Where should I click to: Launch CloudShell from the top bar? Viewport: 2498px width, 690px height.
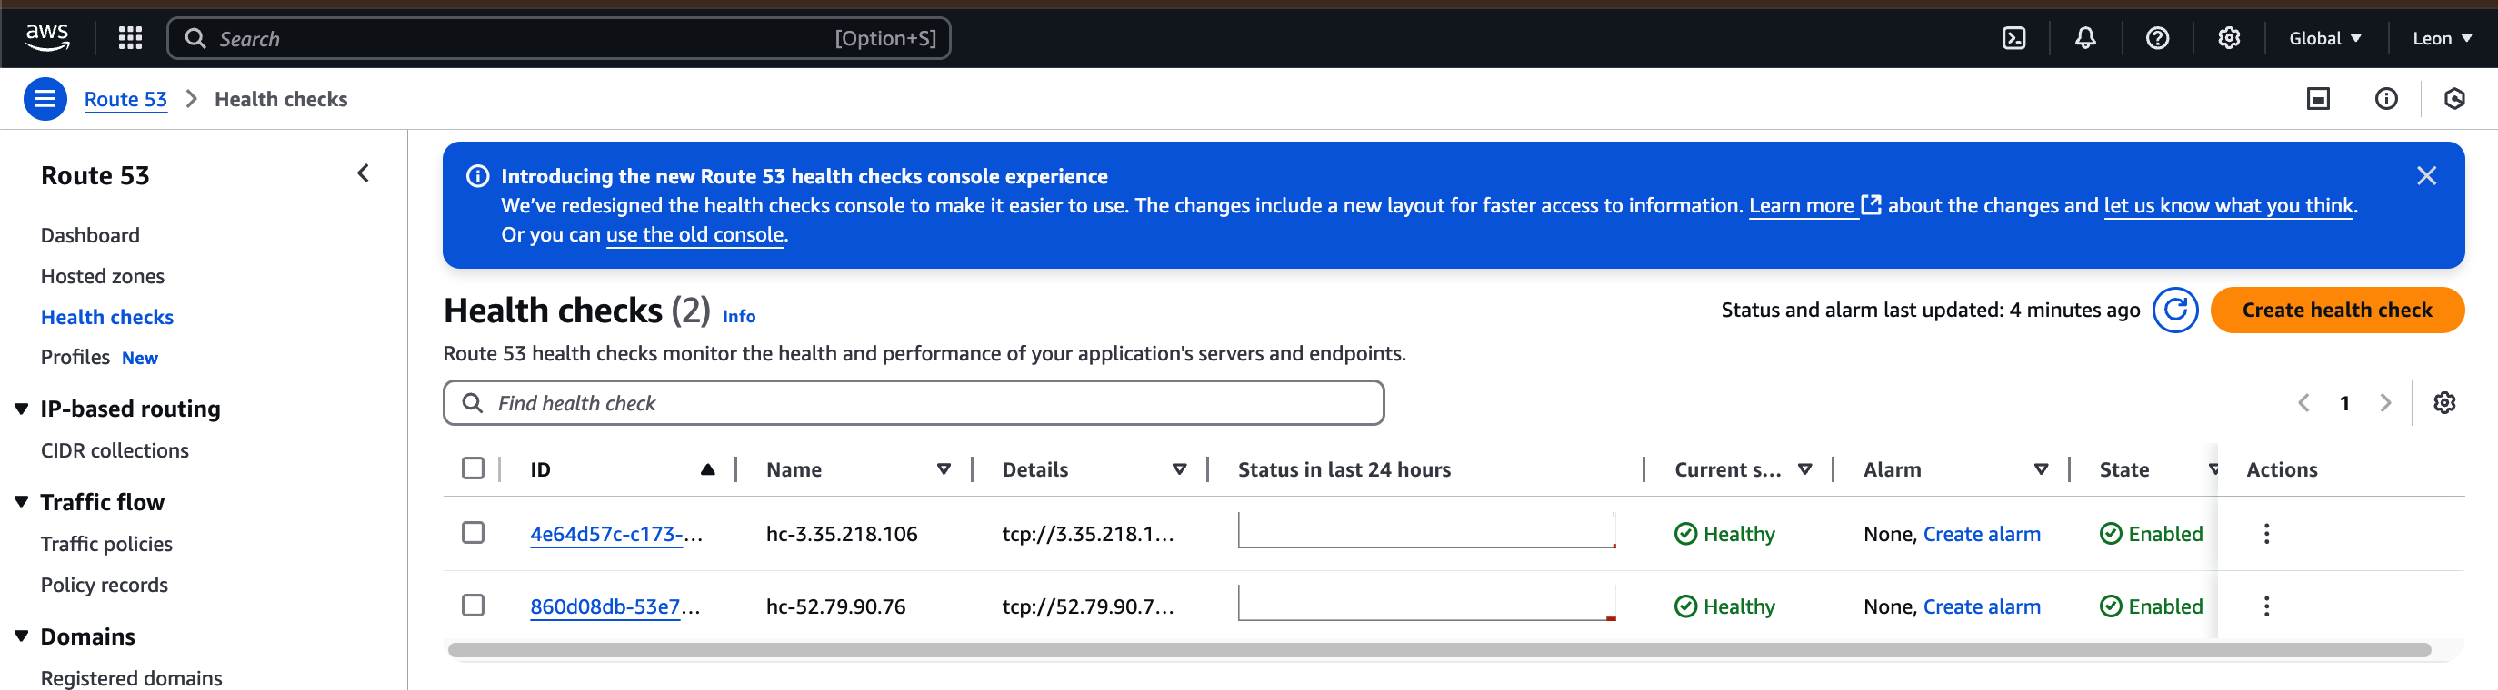(2013, 38)
